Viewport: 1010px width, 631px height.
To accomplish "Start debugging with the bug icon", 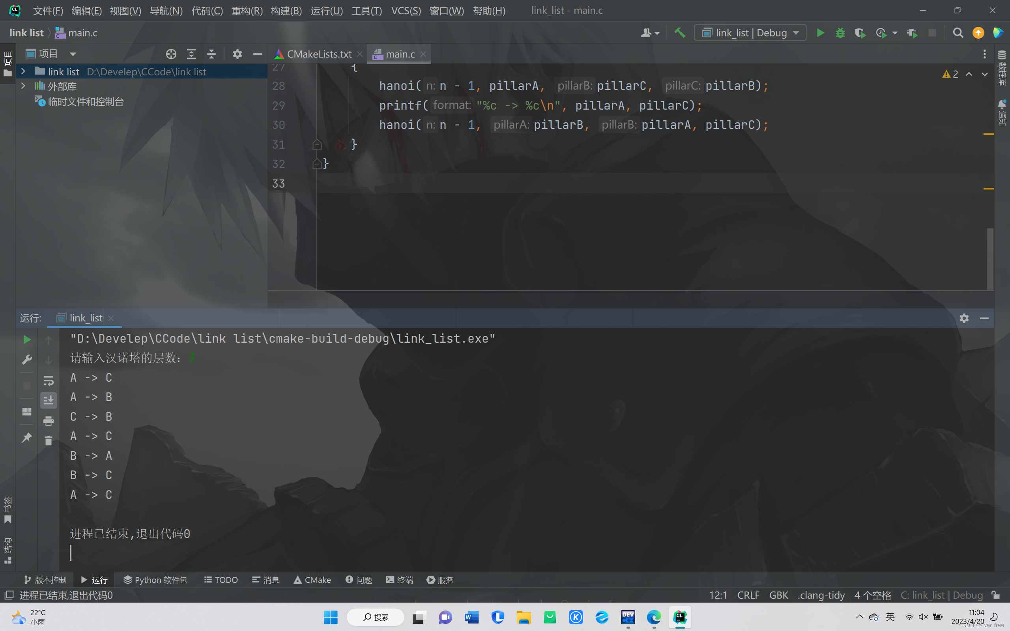I will point(840,33).
